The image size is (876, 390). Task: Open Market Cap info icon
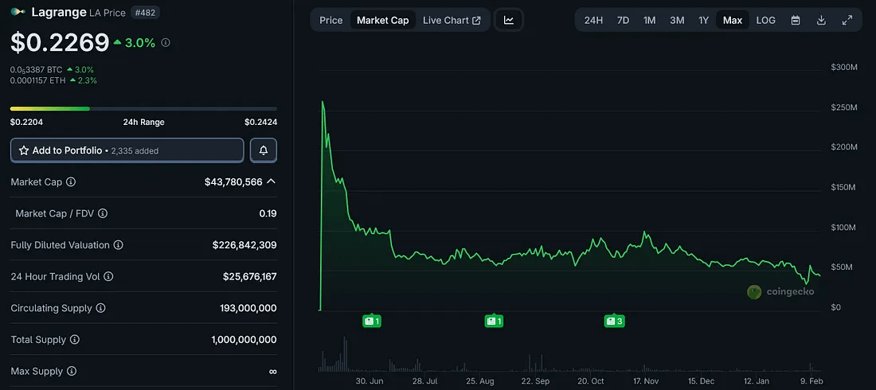coord(71,182)
